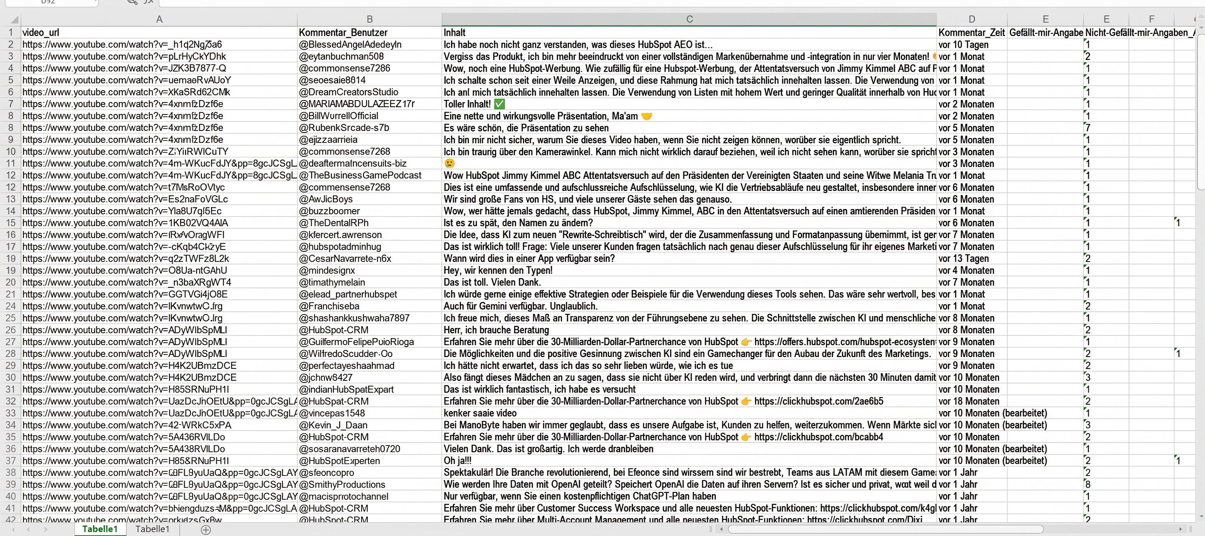1205x536 pixels.
Task: Select cell @BillWurrellOfficial
Action: [370, 116]
